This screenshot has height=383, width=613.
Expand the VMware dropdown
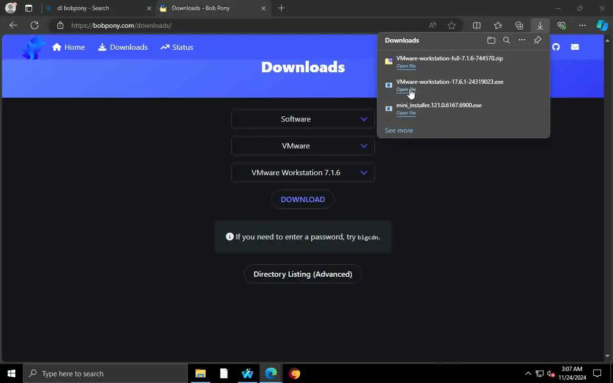303,146
